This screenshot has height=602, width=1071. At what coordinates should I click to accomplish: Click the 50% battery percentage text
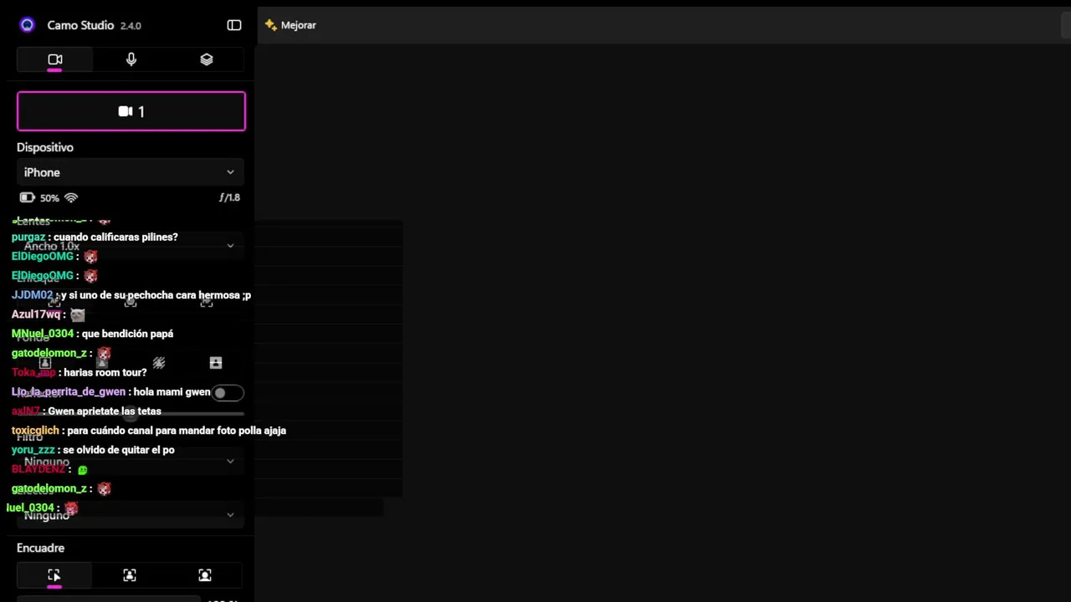[x=49, y=198]
